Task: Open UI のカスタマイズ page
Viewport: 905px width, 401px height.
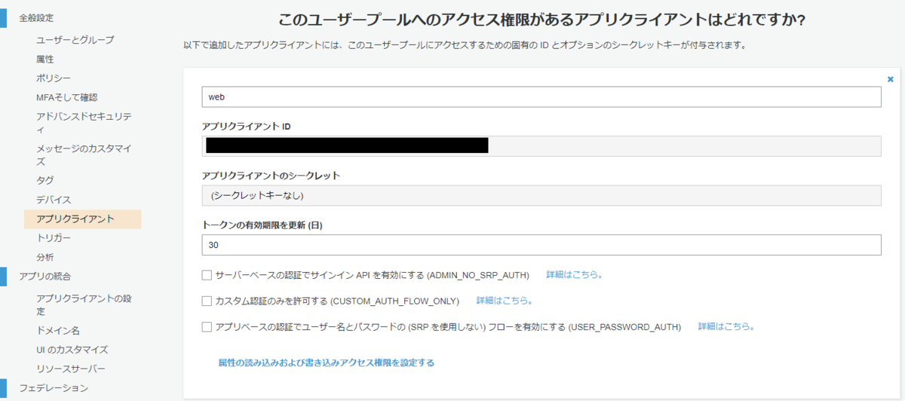Action: (x=72, y=350)
